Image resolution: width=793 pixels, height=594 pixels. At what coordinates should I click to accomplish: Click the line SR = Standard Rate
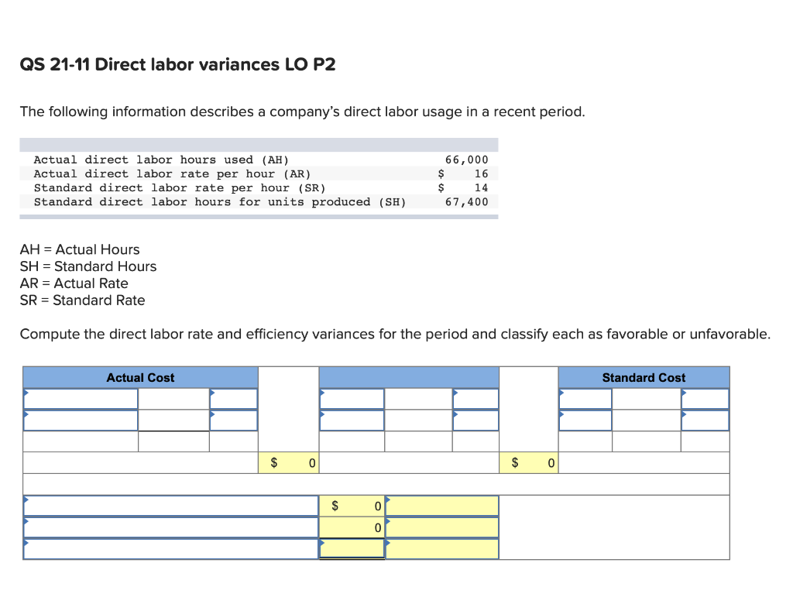82,300
